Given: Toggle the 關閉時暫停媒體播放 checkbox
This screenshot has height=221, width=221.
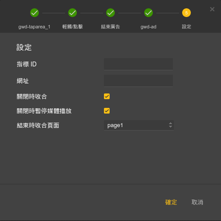Looking at the screenshot, I should pyautogui.click(x=107, y=111).
